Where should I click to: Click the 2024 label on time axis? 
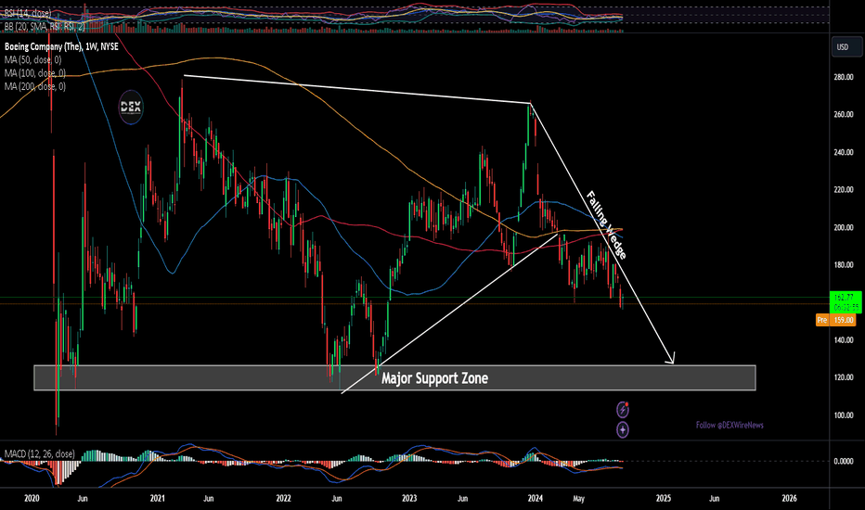[x=536, y=499]
